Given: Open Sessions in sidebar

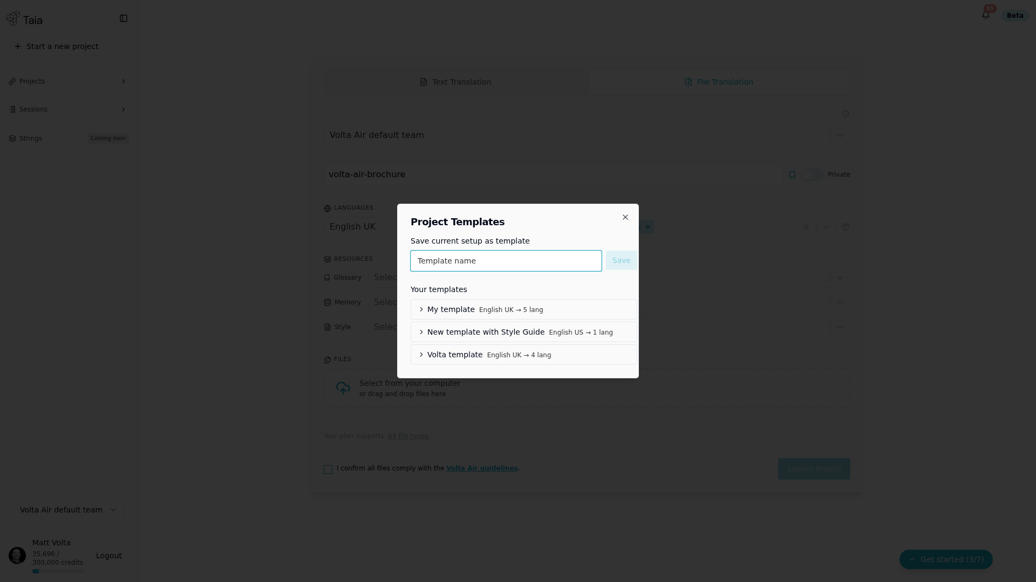Looking at the screenshot, I should click(69, 109).
